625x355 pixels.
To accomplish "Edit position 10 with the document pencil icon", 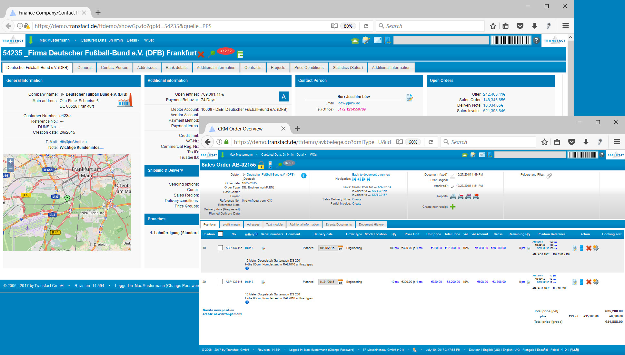I will (x=575, y=248).
